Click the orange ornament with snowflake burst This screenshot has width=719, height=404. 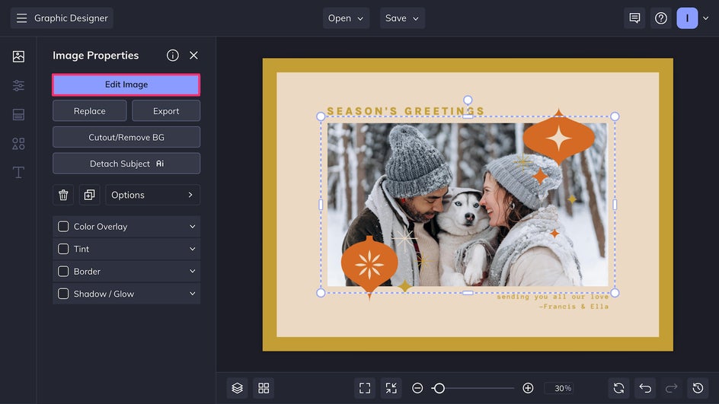[x=369, y=266]
